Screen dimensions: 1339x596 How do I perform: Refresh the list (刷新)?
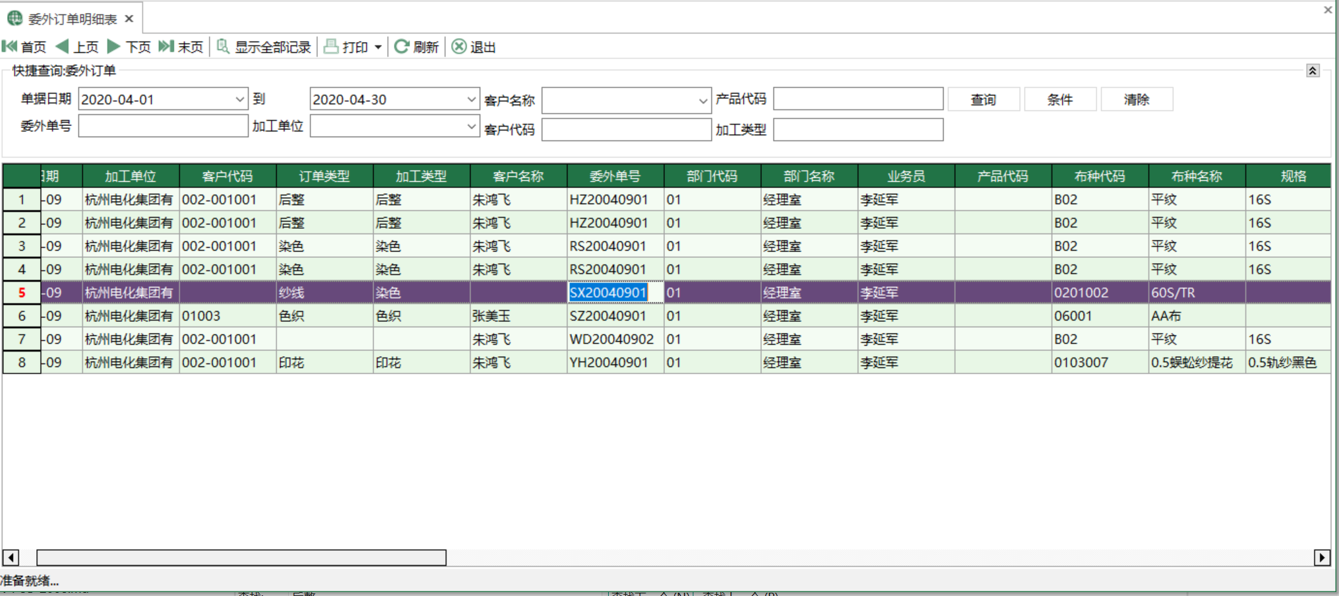416,47
